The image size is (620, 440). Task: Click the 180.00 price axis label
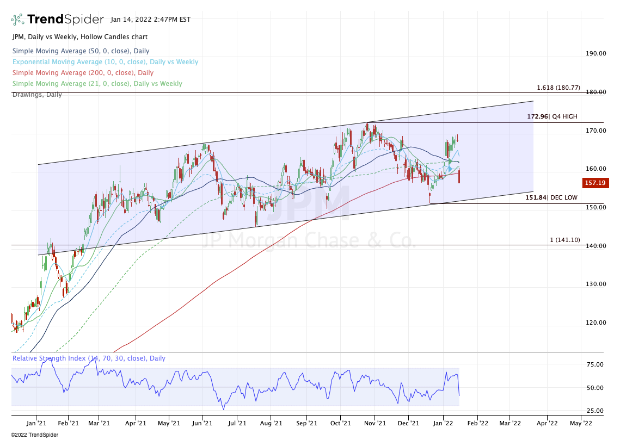pos(596,92)
